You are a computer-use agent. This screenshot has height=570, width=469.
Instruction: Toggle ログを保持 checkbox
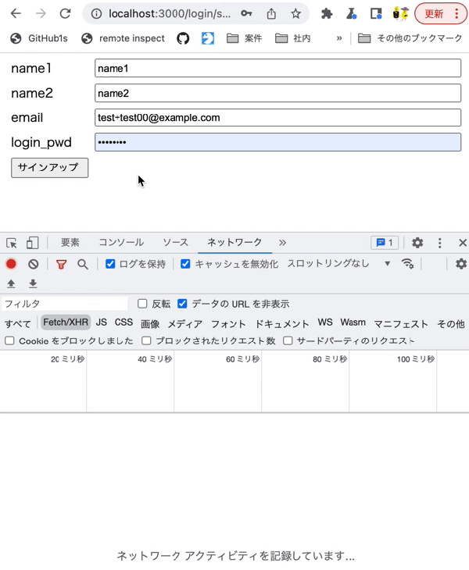(x=110, y=264)
